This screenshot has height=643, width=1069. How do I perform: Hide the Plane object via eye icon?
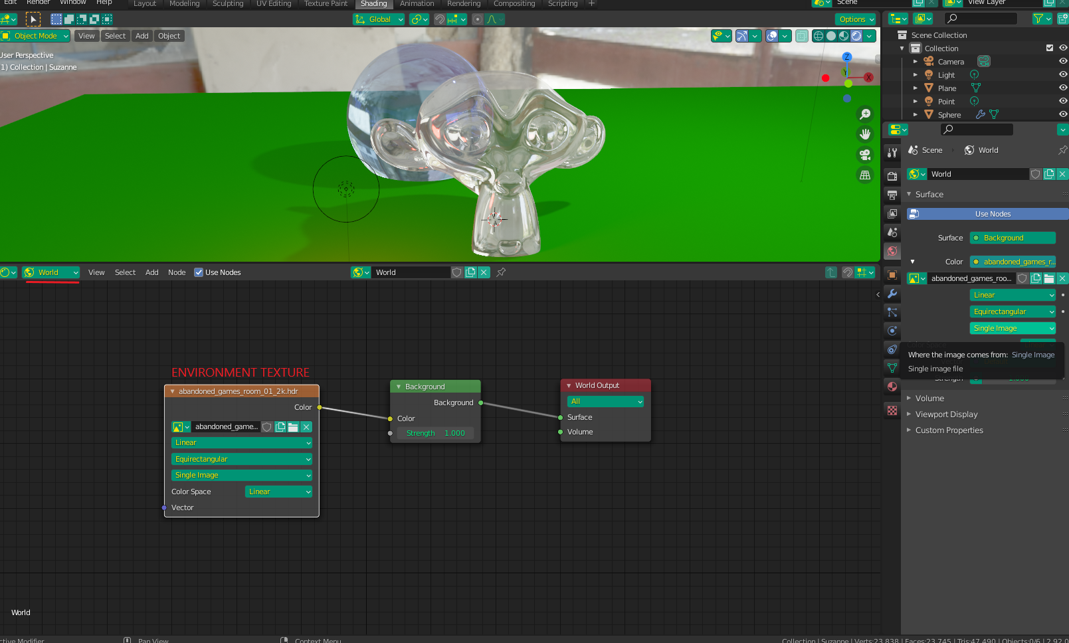1063,88
